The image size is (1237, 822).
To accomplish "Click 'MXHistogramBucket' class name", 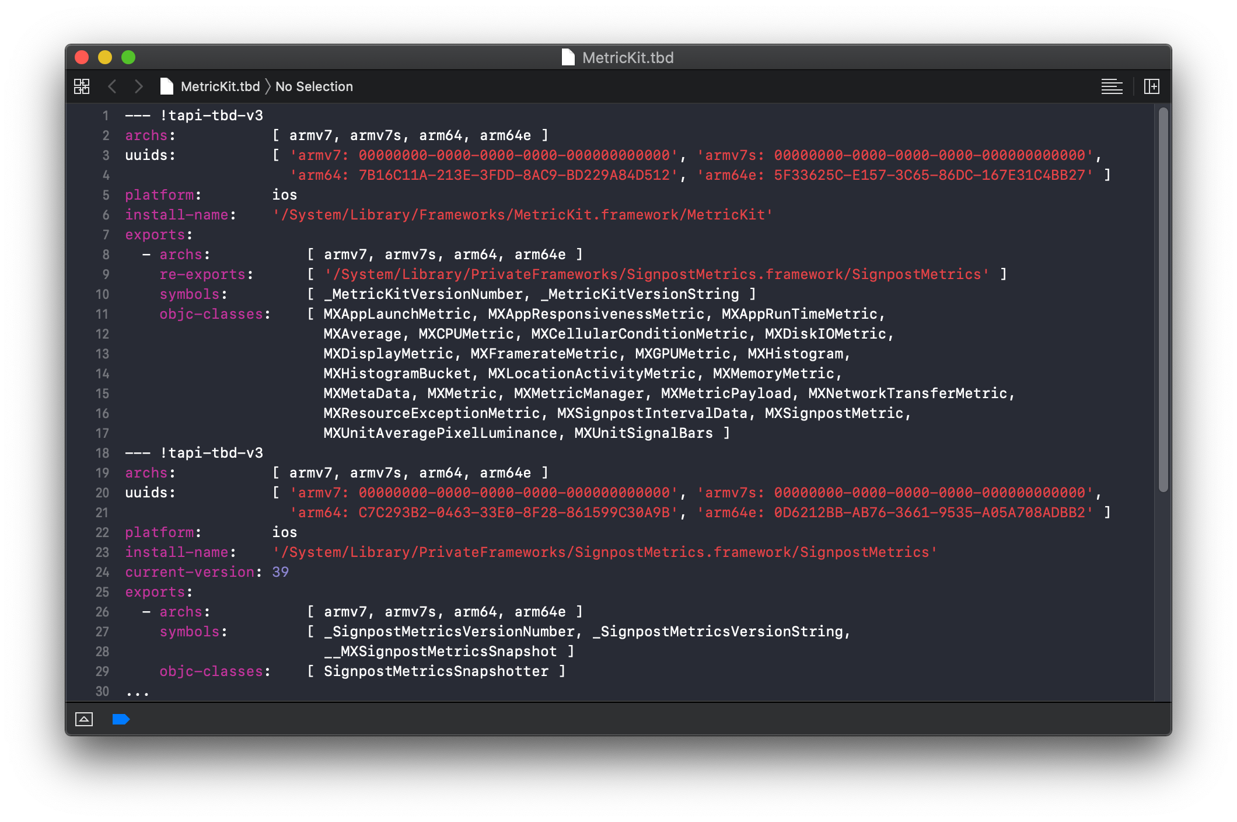I will coord(397,374).
